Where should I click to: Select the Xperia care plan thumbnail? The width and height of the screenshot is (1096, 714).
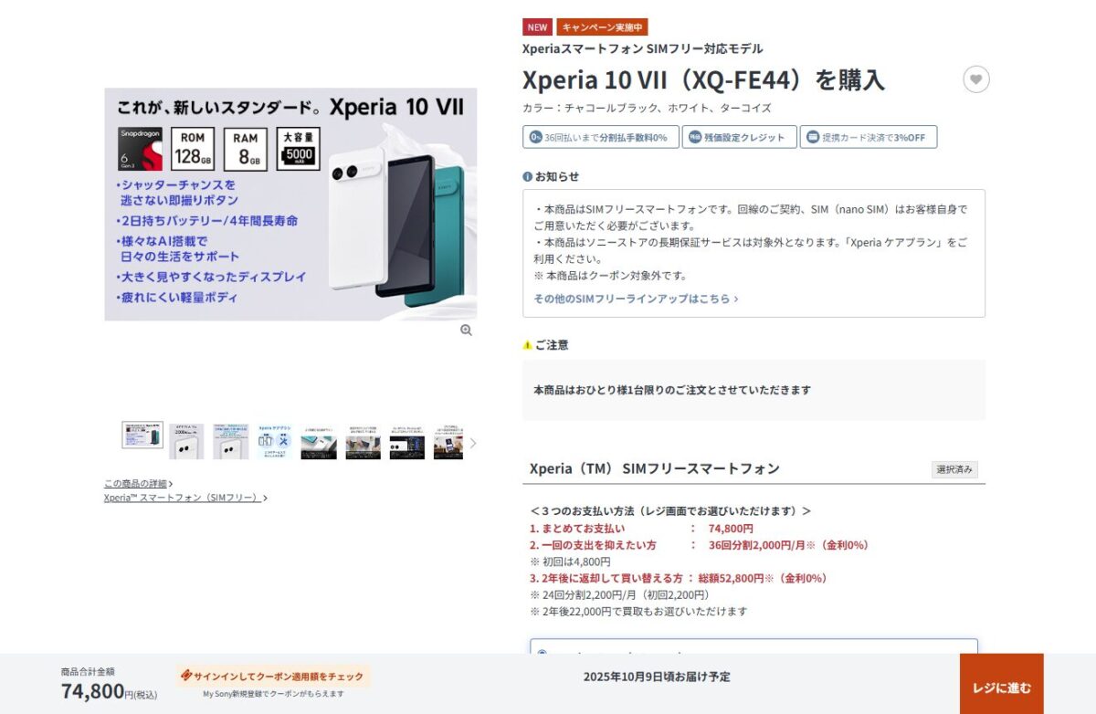coord(274,441)
